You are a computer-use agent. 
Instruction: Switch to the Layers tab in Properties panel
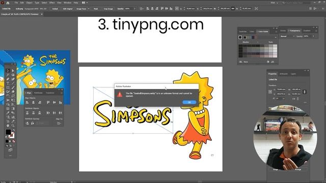coord(293,74)
